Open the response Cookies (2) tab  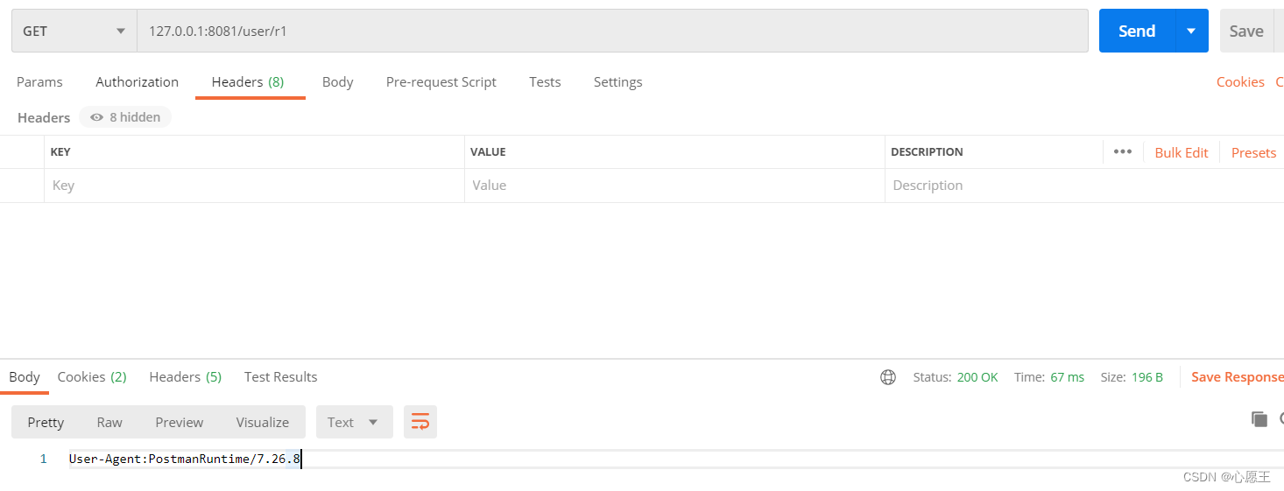pos(92,376)
